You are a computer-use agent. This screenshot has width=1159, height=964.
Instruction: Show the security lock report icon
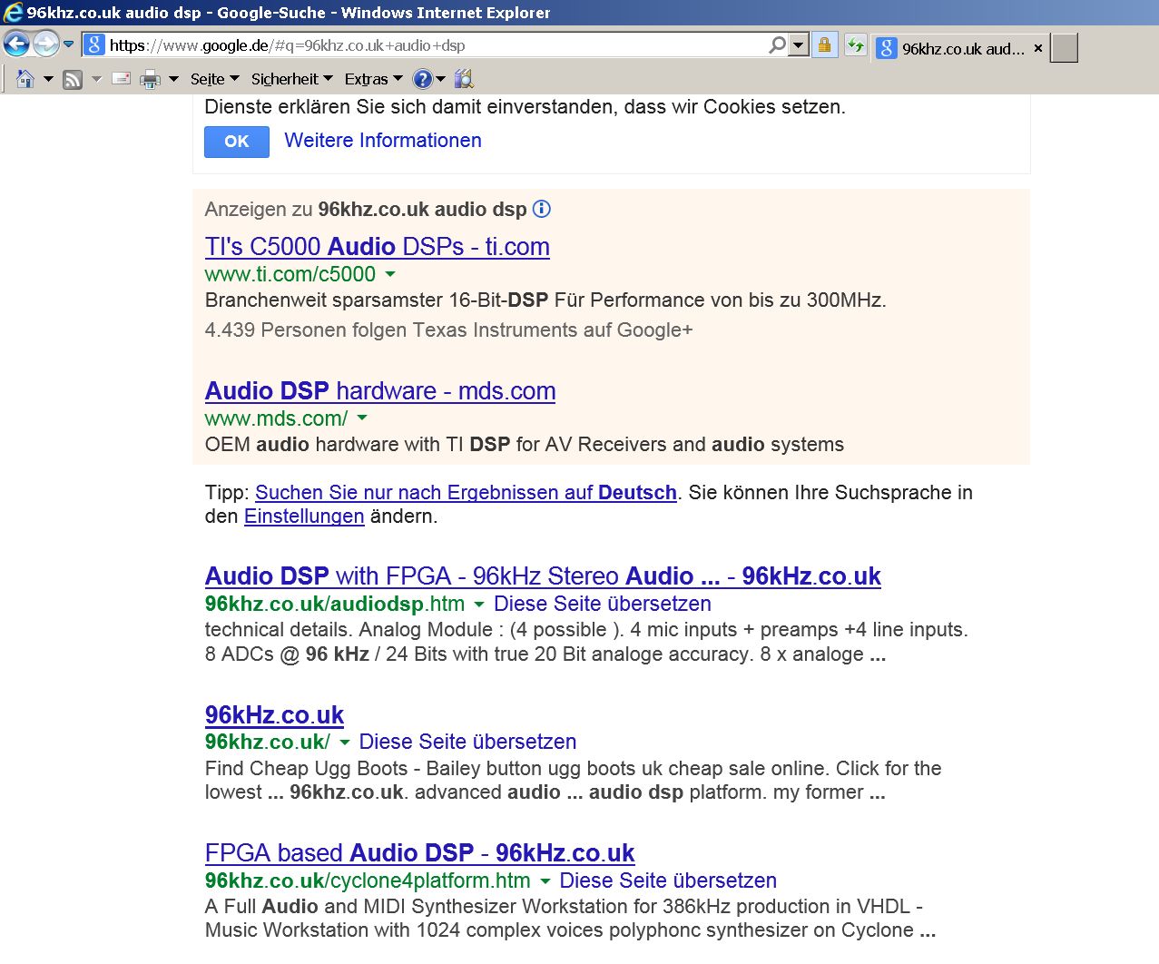(x=824, y=45)
